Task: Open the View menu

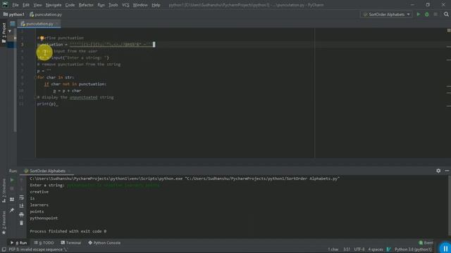Action: pos(37,5)
